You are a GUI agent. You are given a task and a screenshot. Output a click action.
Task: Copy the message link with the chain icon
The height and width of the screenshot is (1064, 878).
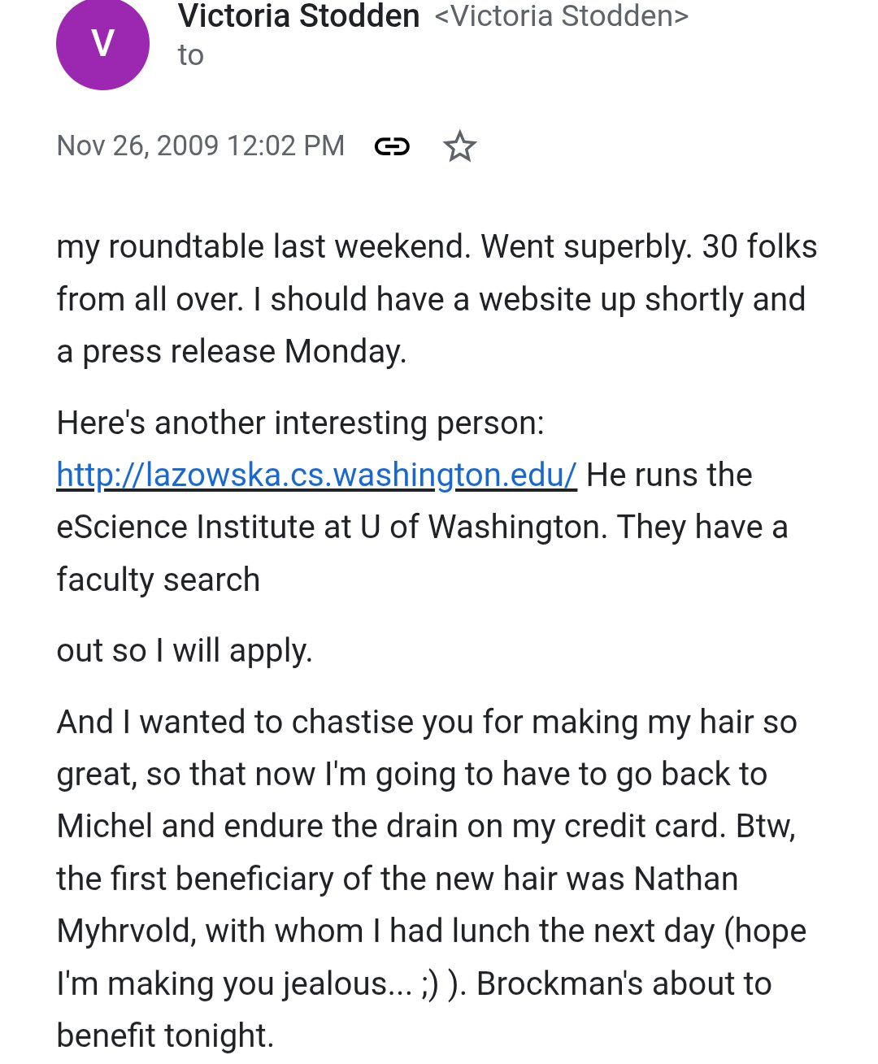coord(392,146)
